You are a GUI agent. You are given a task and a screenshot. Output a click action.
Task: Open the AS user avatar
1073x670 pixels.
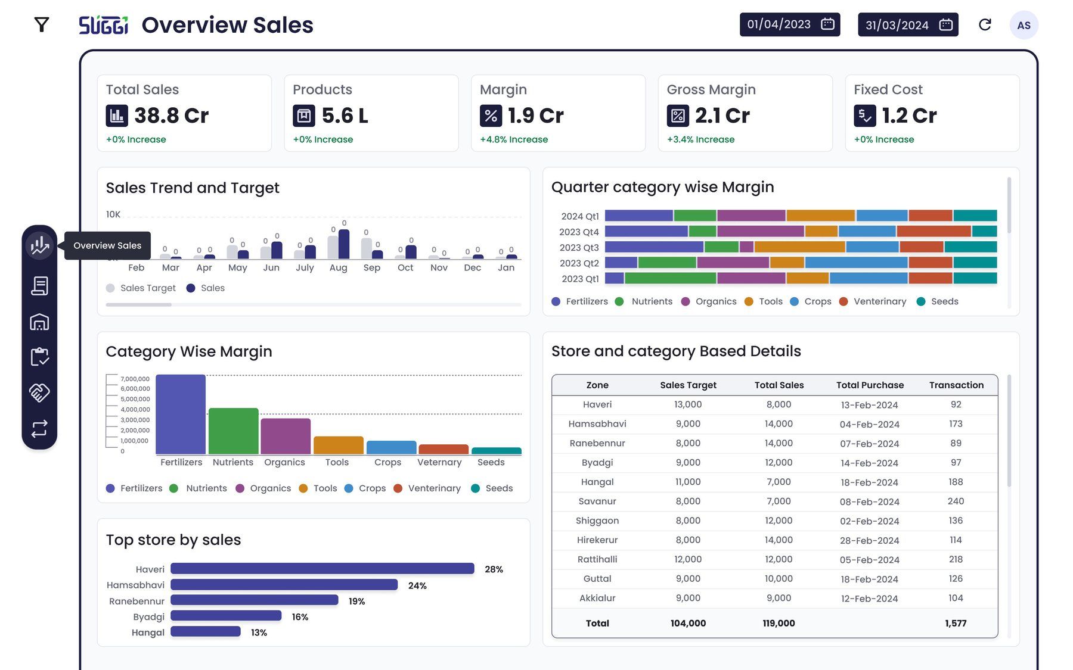tap(1024, 25)
